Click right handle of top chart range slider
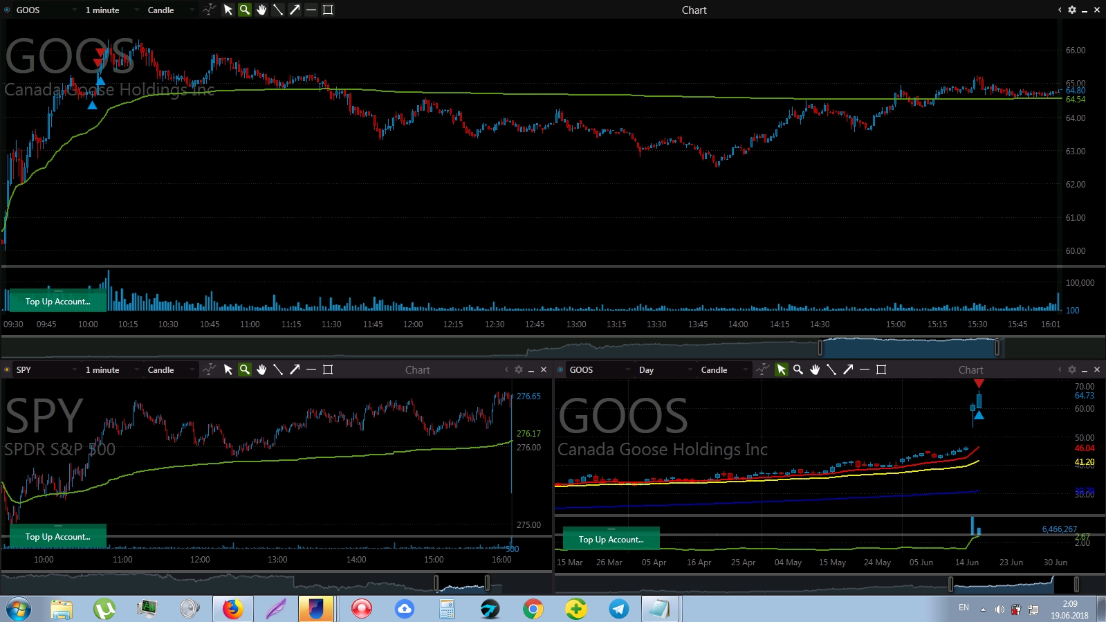This screenshot has height=622, width=1106. tap(997, 347)
